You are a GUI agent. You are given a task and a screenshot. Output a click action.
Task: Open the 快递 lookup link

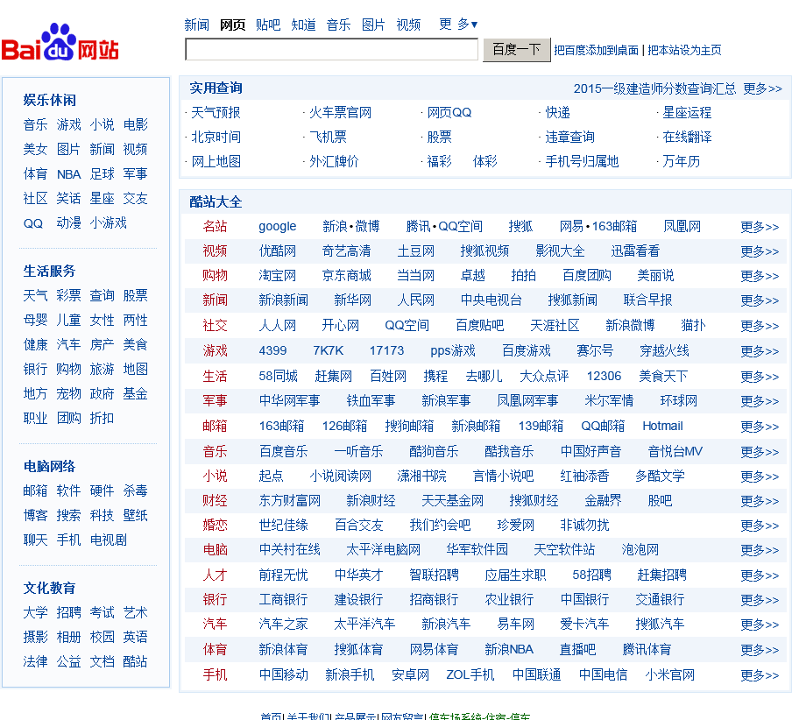click(557, 113)
